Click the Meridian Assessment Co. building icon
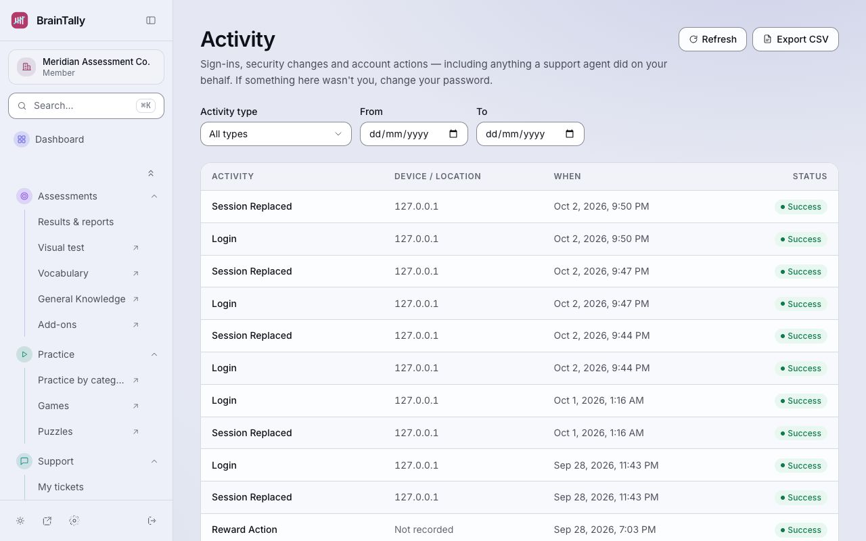This screenshot has width=866, height=541. [26, 67]
